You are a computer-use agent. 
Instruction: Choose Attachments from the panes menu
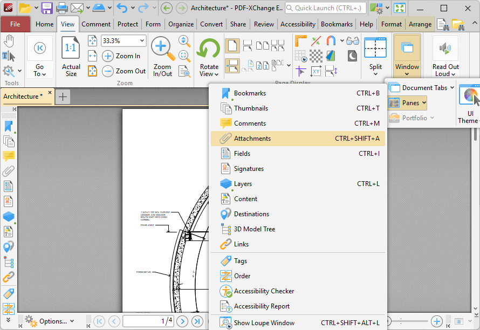[x=252, y=139]
